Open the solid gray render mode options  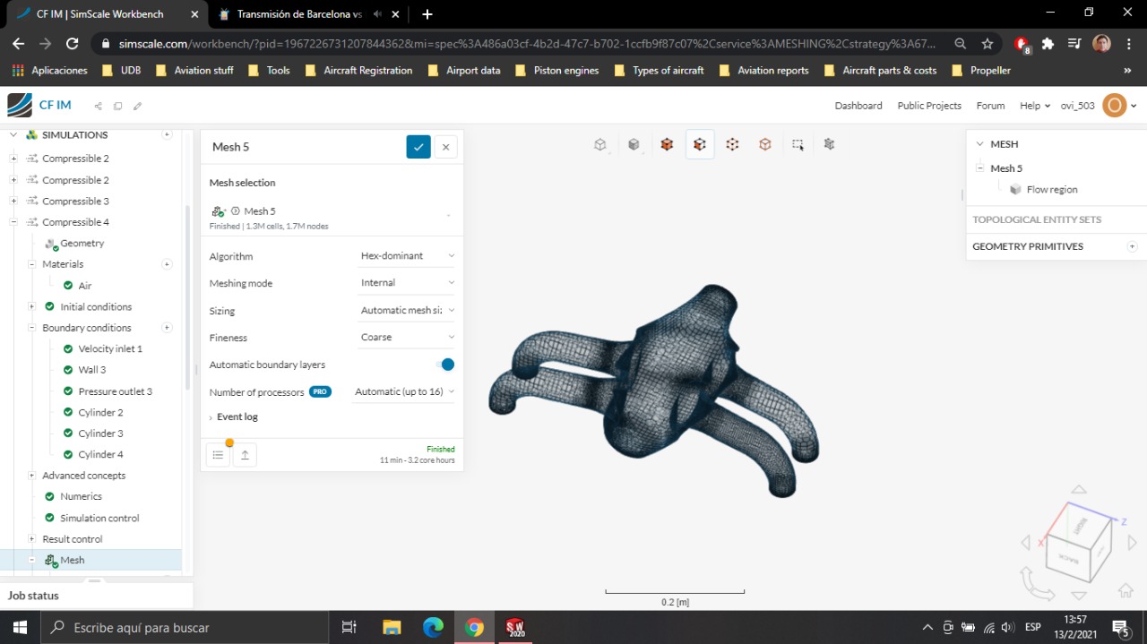634,144
